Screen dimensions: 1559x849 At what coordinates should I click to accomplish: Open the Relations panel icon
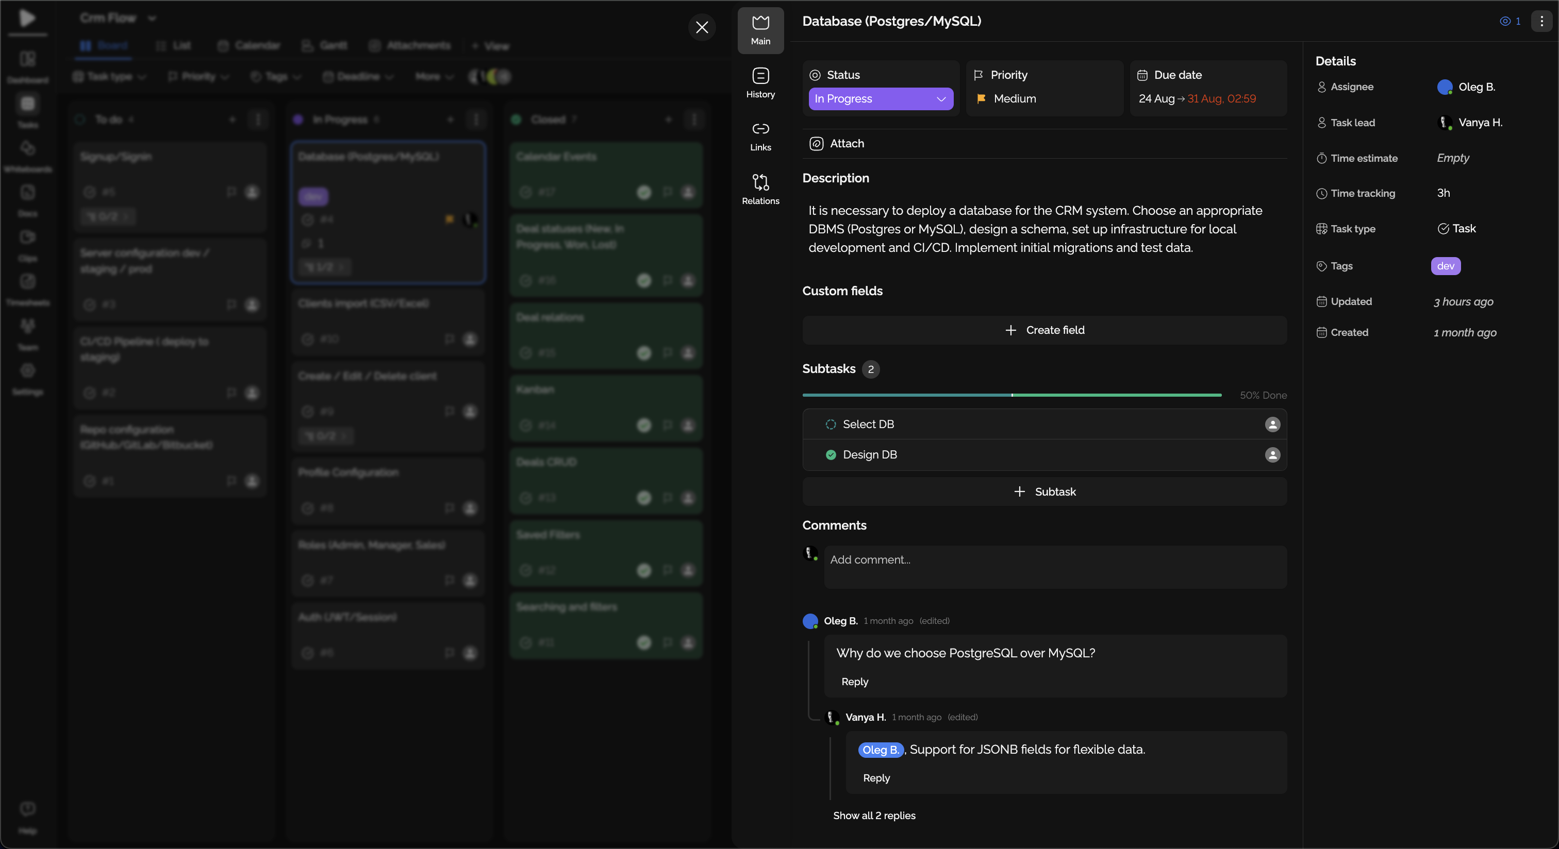pyautogui.click(x=760, y=182)
